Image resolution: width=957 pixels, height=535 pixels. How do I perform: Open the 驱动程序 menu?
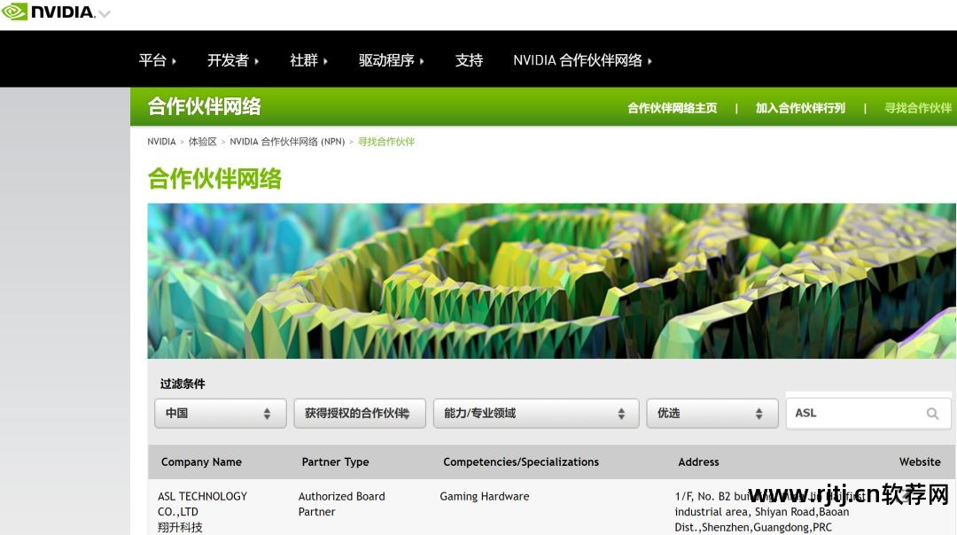pos(391,60)
